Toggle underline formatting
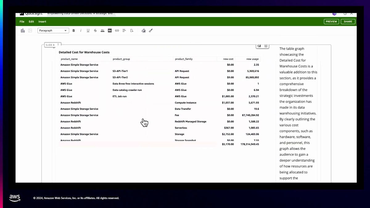 tap(88, 31)
